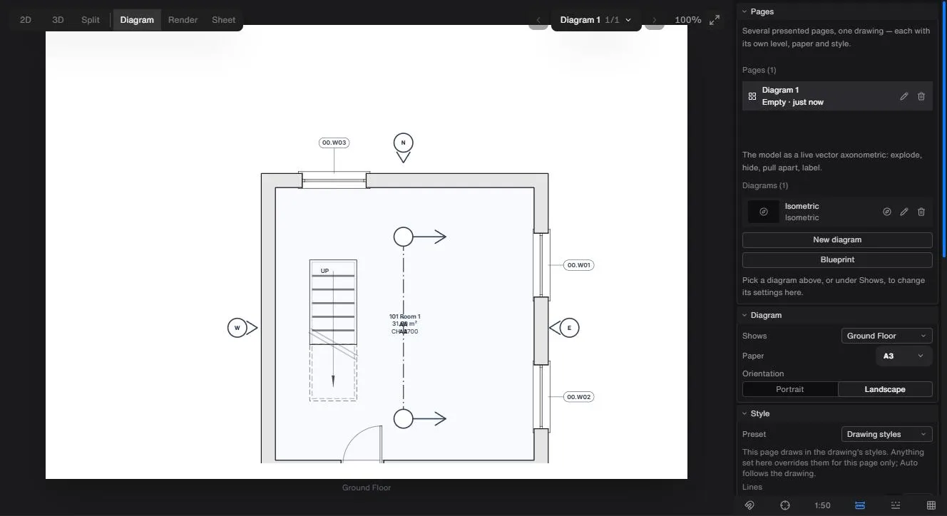Switch to the 3D view tab
Image resolution: width=947 pixels, height=516 pixels.
tap(58, 20)
